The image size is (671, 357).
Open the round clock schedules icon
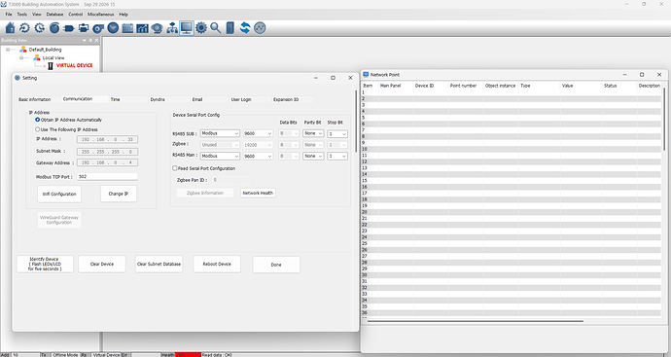pyautogui.click(x=113, y=28)
